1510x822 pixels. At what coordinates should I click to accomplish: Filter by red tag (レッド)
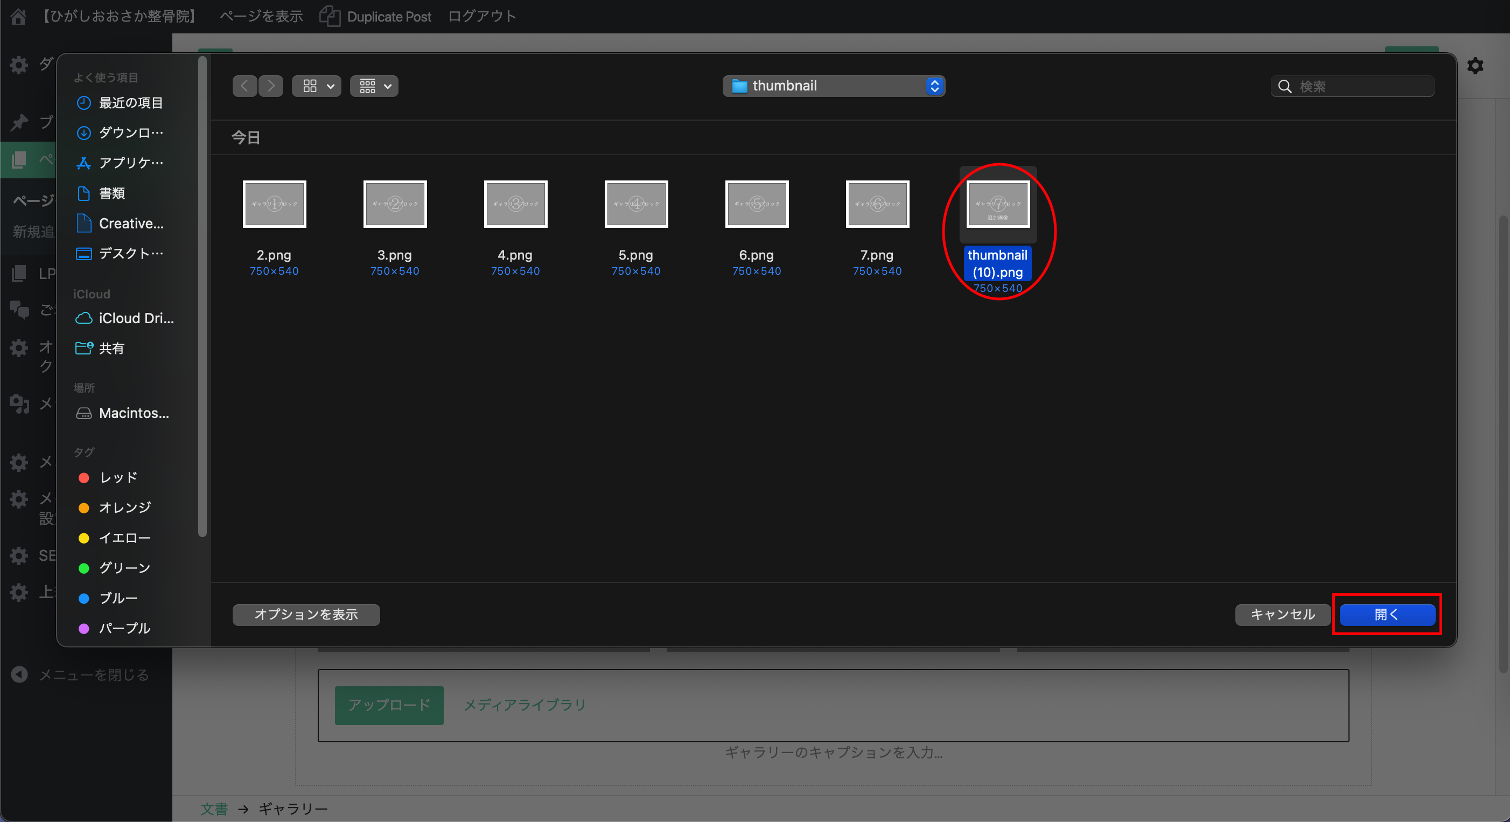[x=117, y=477]
